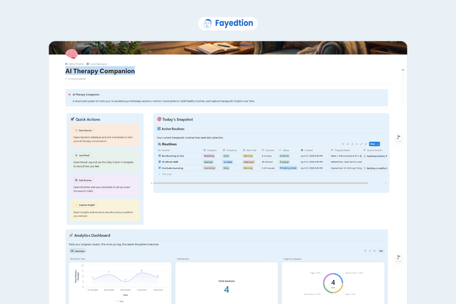456x304 pixels.
Task: Click the Fayedtion logo badge
Action: click(228, 23)
